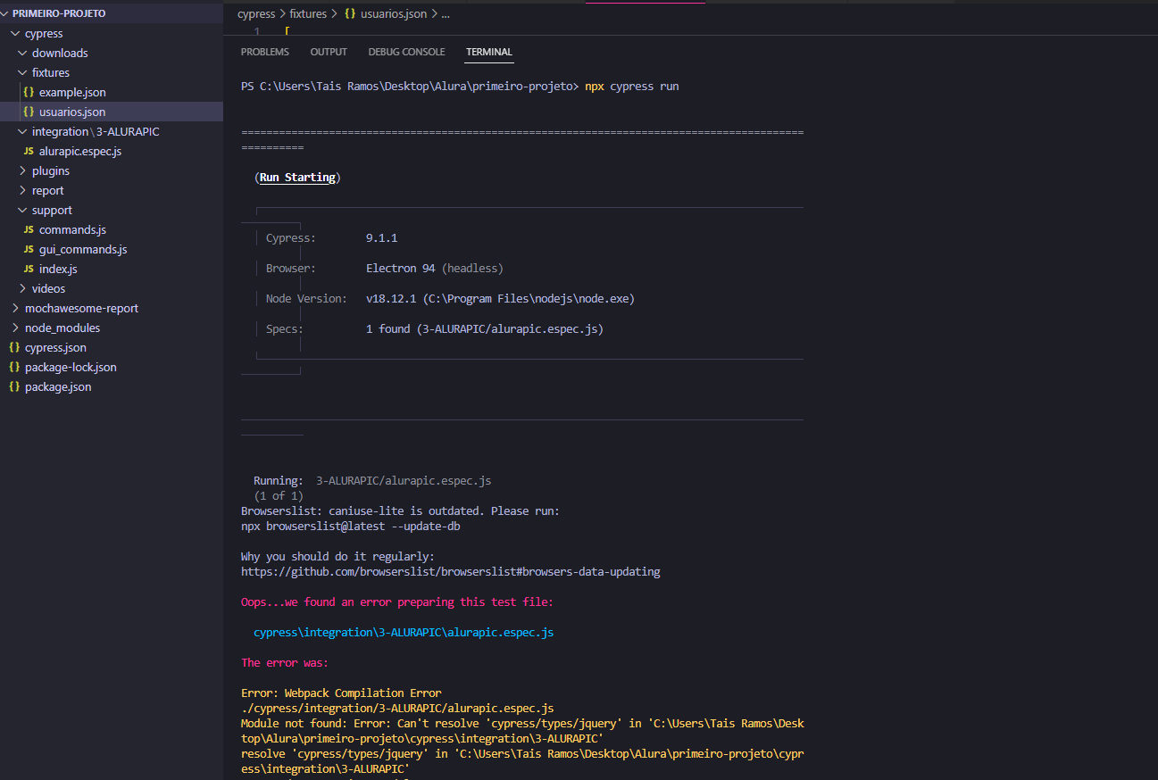This screenshot has width=1158, height=780.
Task: Collapse the support folder
Action: 23,211
